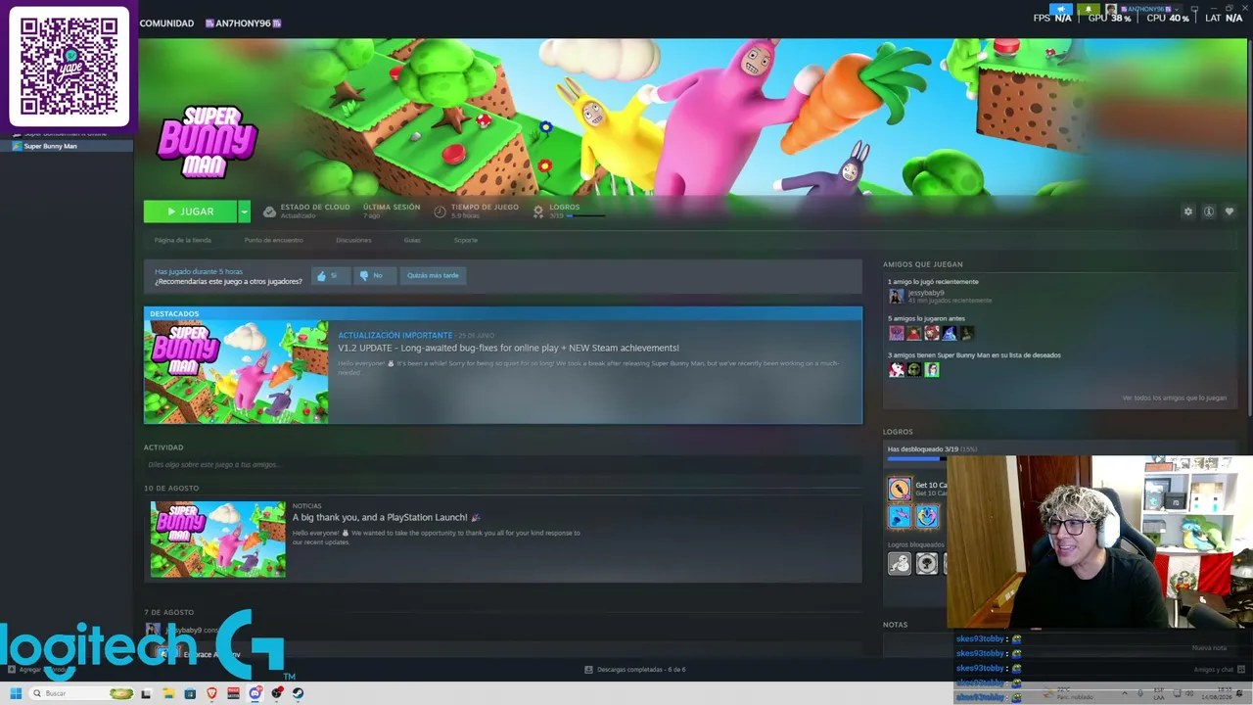Add the game to favorites with the heart icon
Image resolution: width=1253 pixels, height=705 pixels.
pyautogui.click(x=1230, y=211)
